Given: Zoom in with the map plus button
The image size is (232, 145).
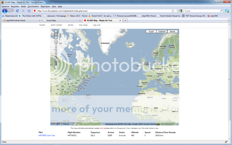Looking at the screenshot, I should pos(56,42).
